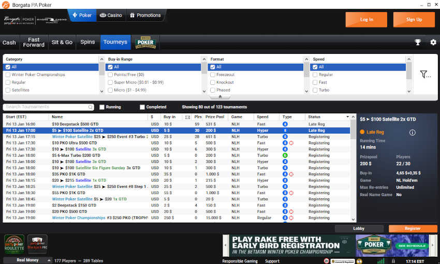Click the table-size column header icon

tap(187, 117)
